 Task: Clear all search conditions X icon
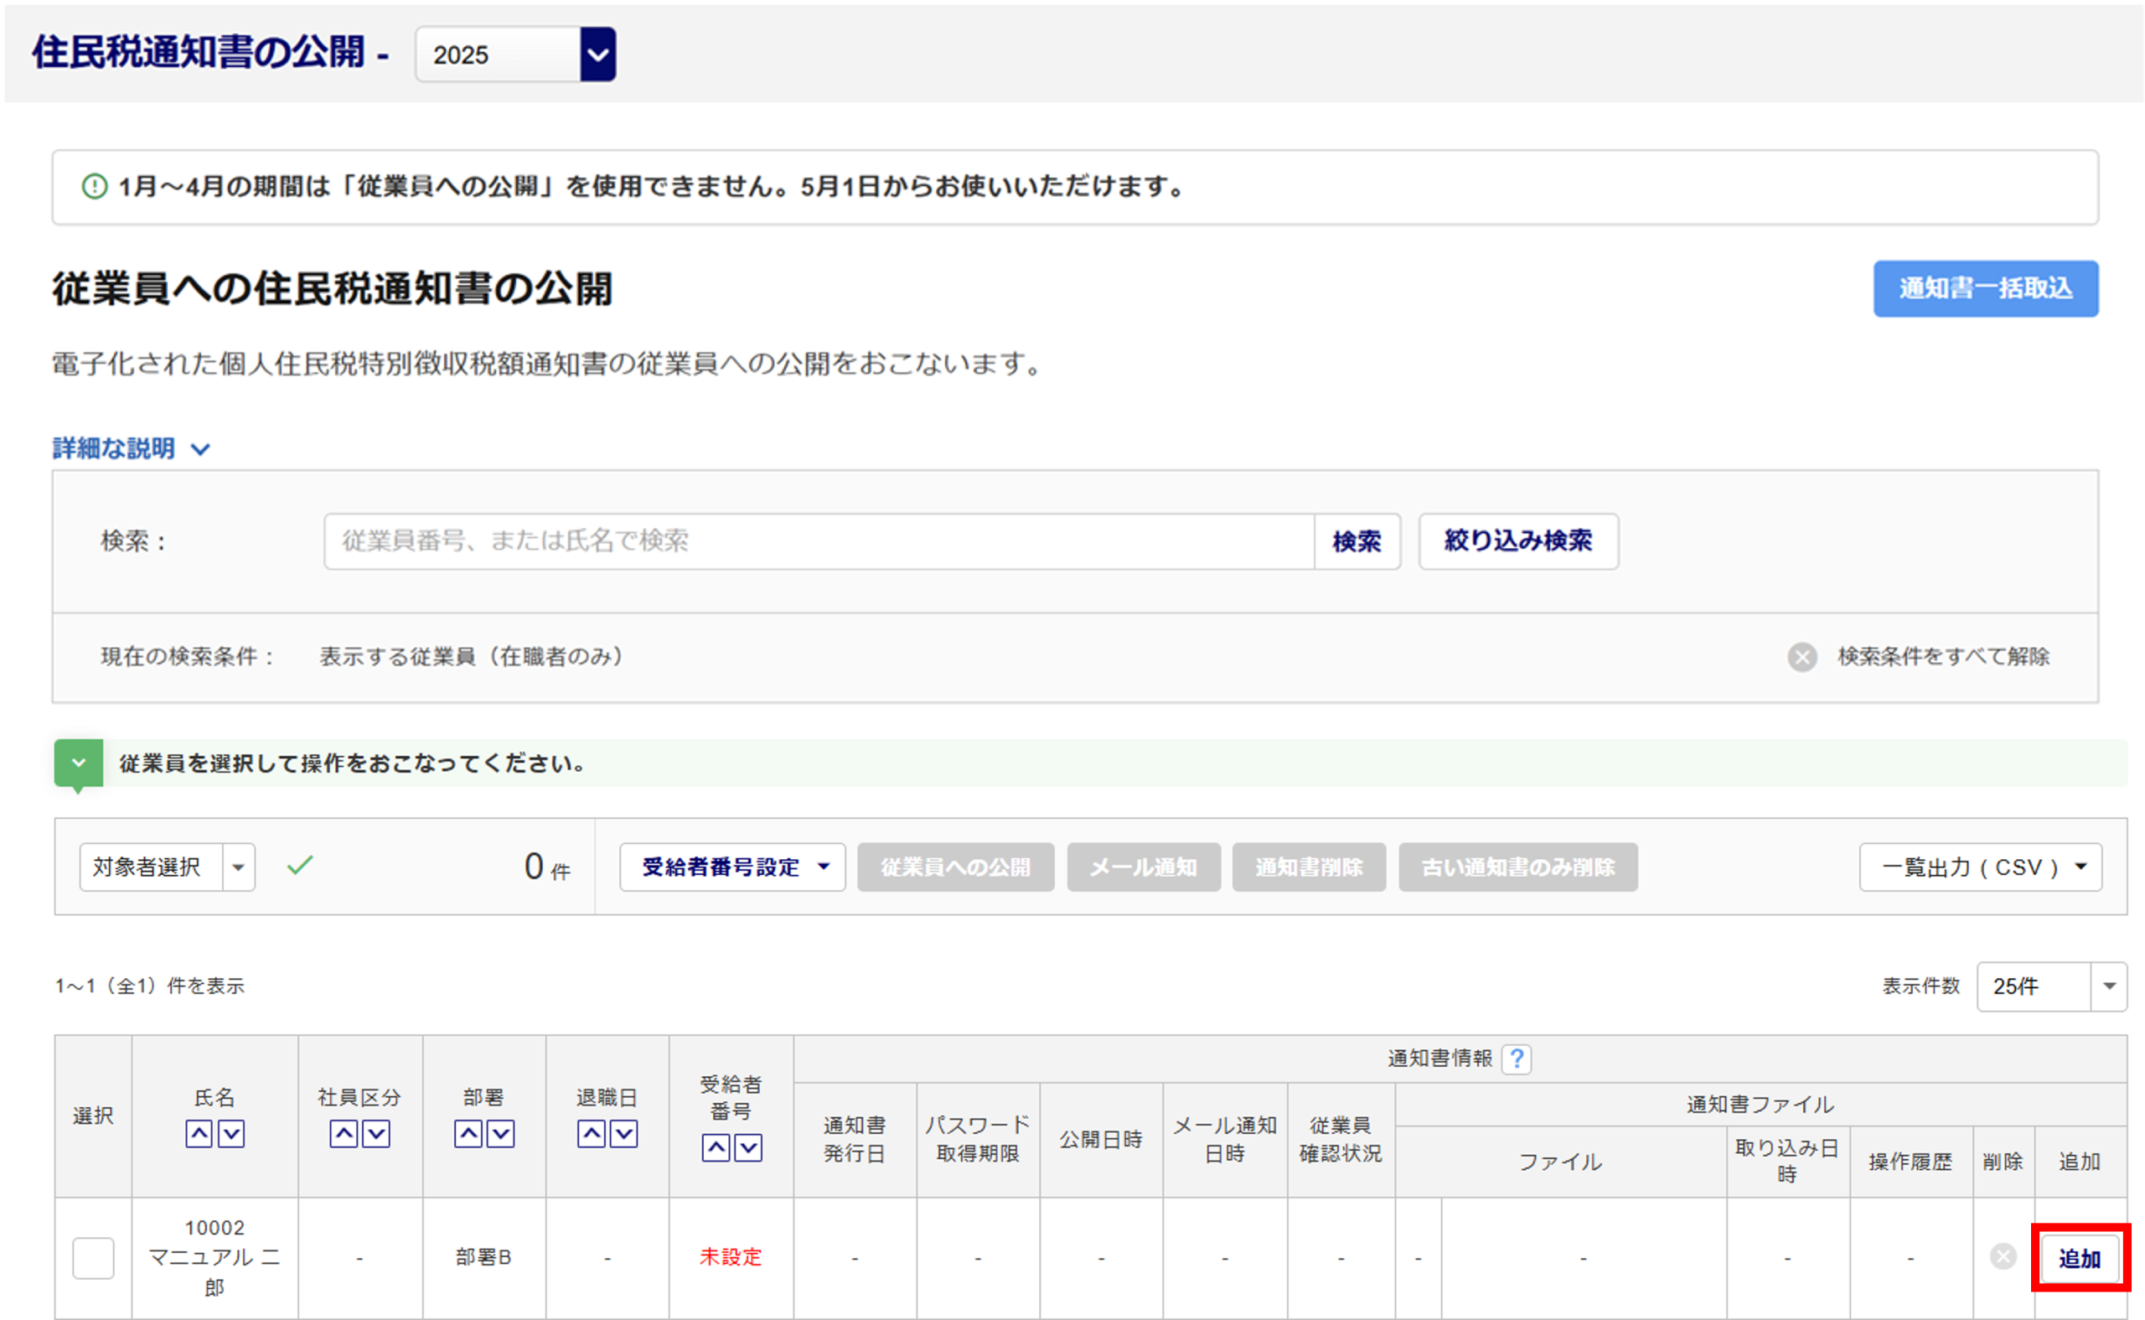tap(1801, 656)
